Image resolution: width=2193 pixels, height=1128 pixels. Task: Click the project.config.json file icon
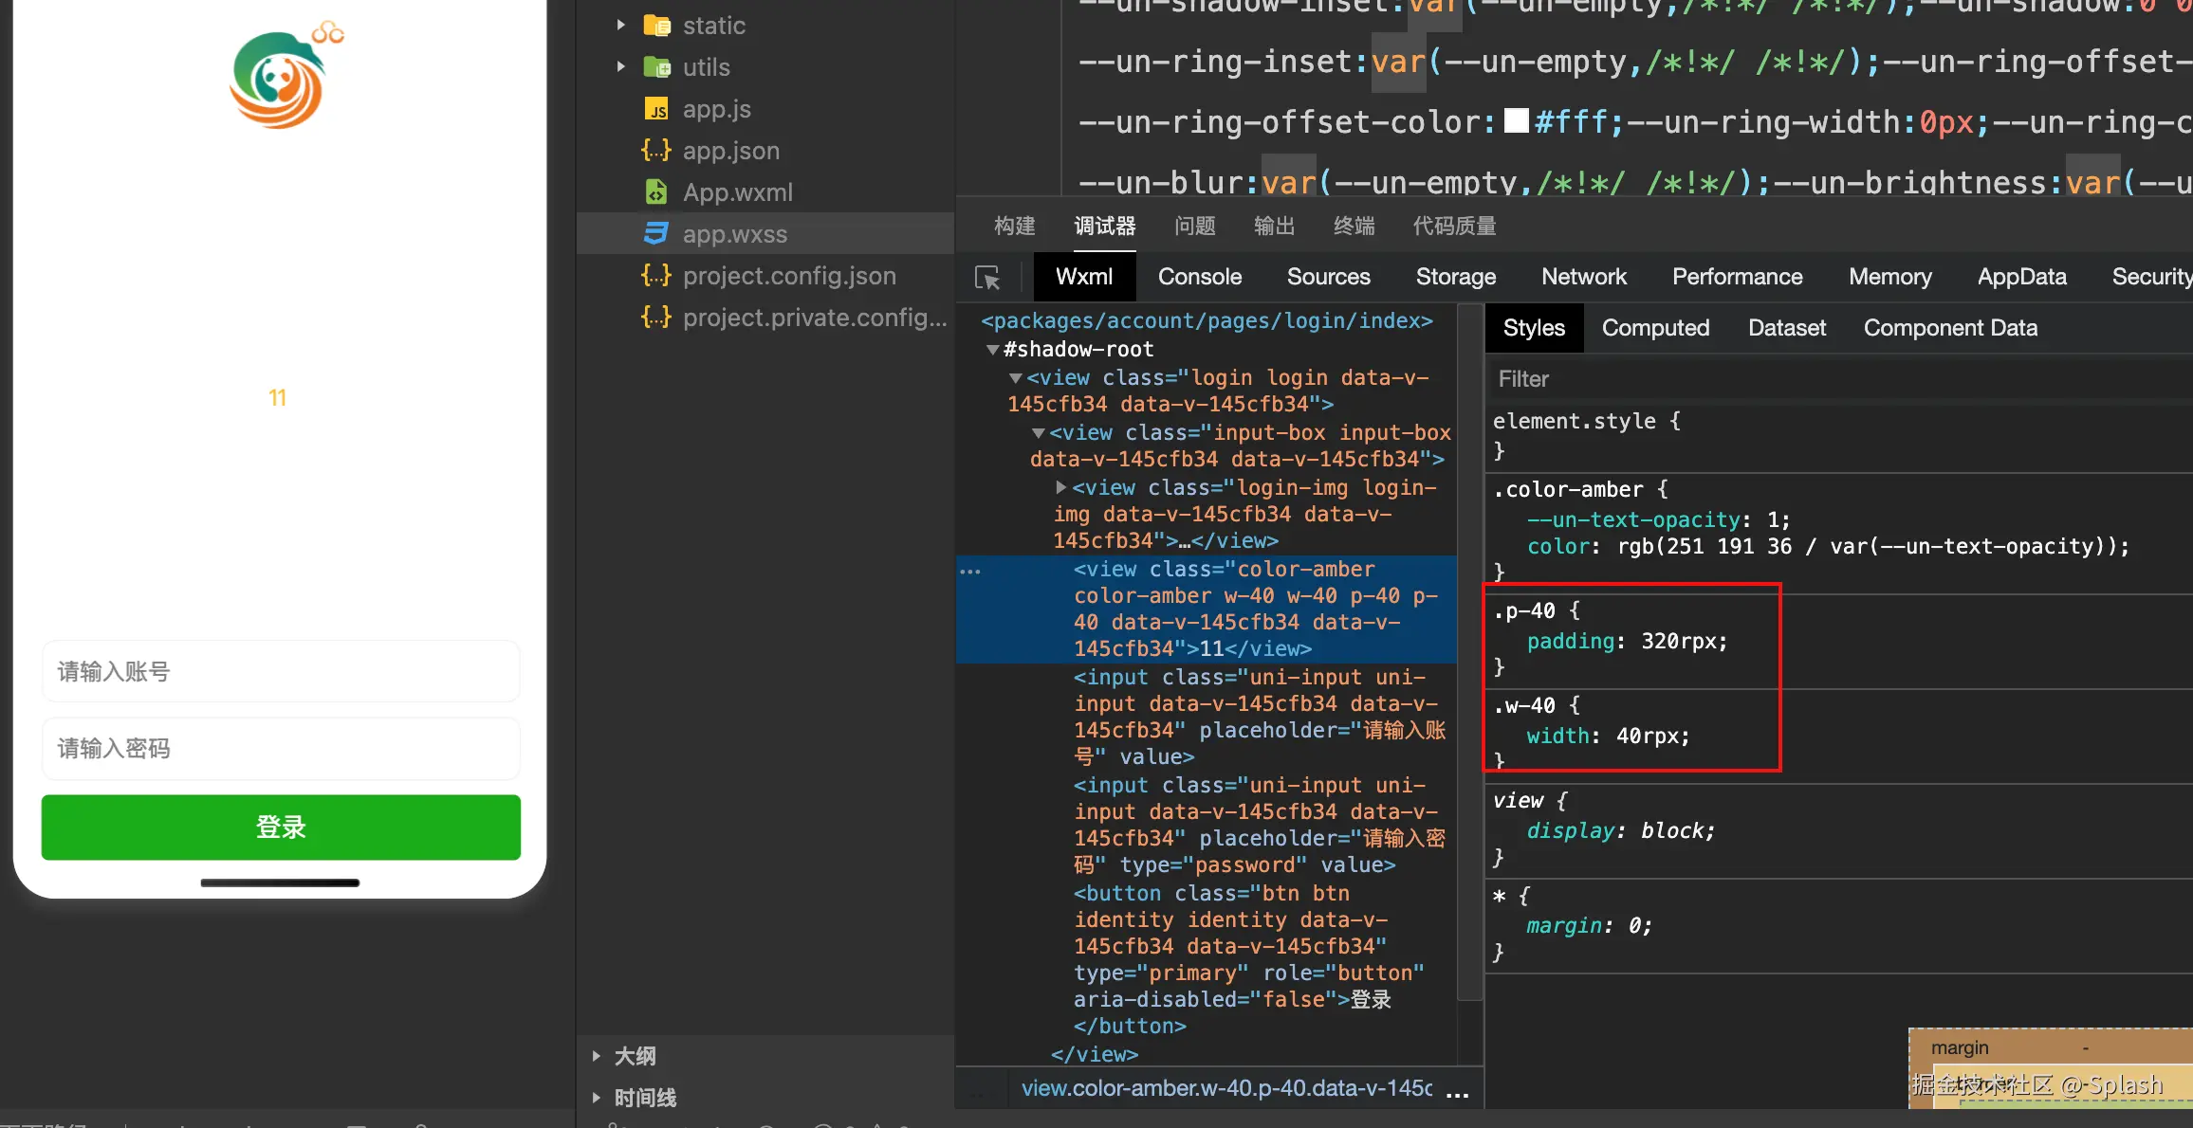[x=656, y=276]
